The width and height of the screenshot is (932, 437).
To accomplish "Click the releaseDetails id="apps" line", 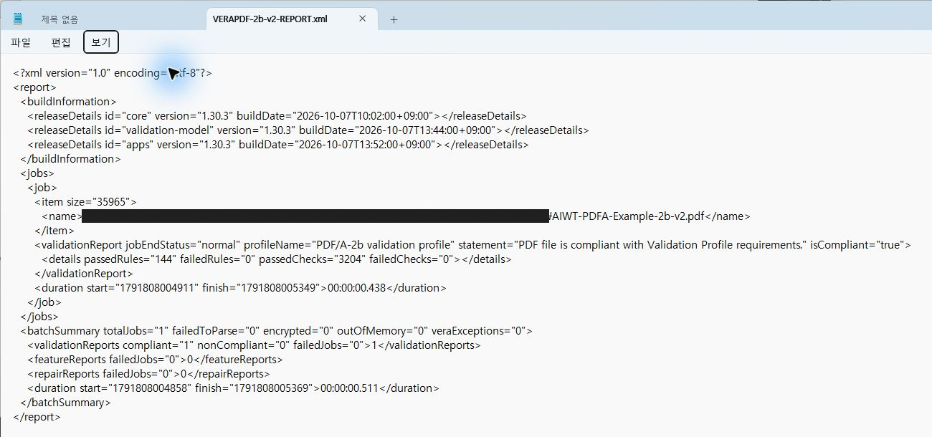I will [x=278, y=145].
